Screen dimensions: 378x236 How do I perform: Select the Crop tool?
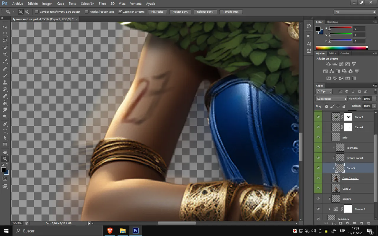pyautogui.click(x=5, y=55)
